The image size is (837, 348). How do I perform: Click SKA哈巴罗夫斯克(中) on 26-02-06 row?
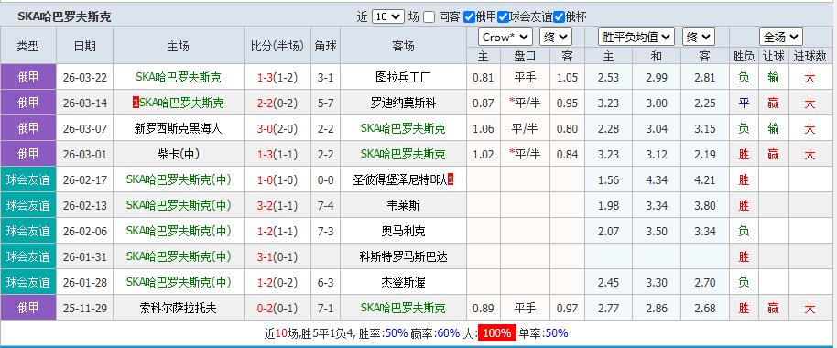coord(179,231)
